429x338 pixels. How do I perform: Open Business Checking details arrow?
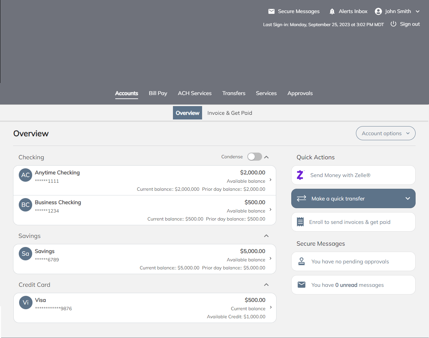(270, 210)
